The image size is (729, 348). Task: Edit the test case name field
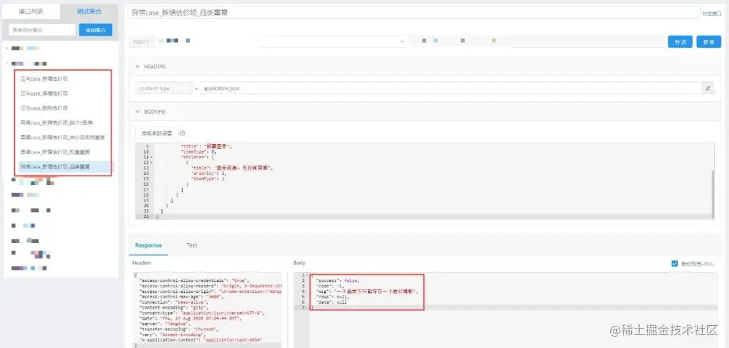(x=414, y=13)
